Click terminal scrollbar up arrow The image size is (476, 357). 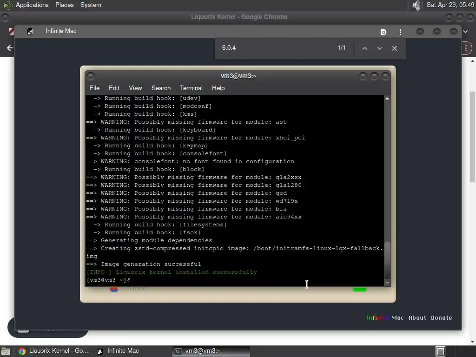point(387,99)
